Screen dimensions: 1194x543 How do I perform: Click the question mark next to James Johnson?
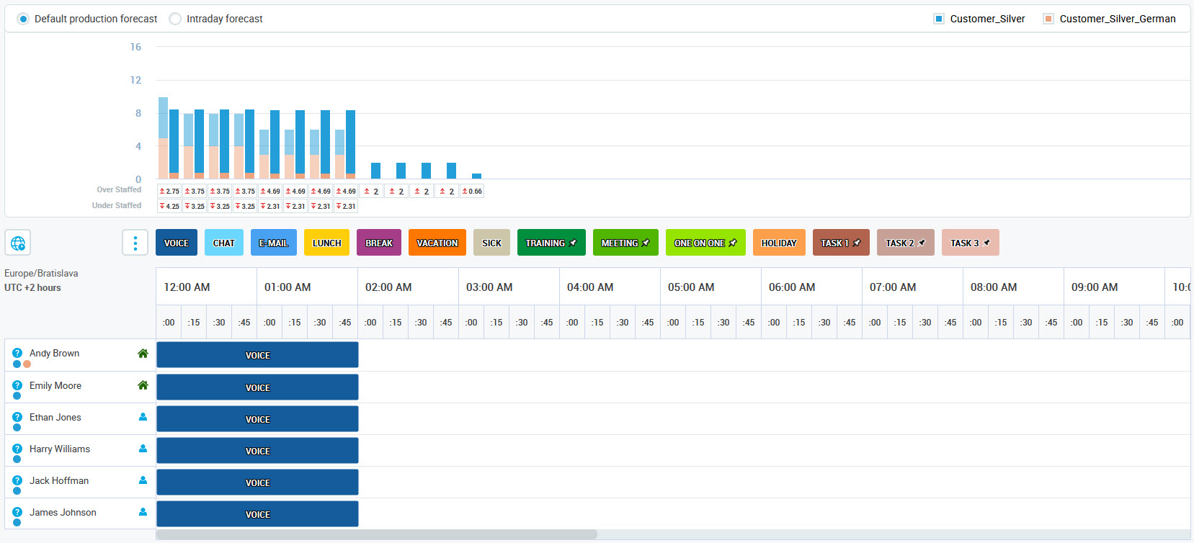(17, 512)
